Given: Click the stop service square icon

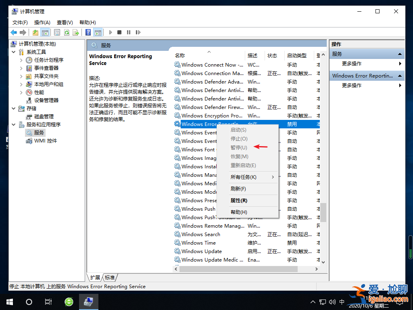Looking at the screenshot, I should click(x=119, y=32).
